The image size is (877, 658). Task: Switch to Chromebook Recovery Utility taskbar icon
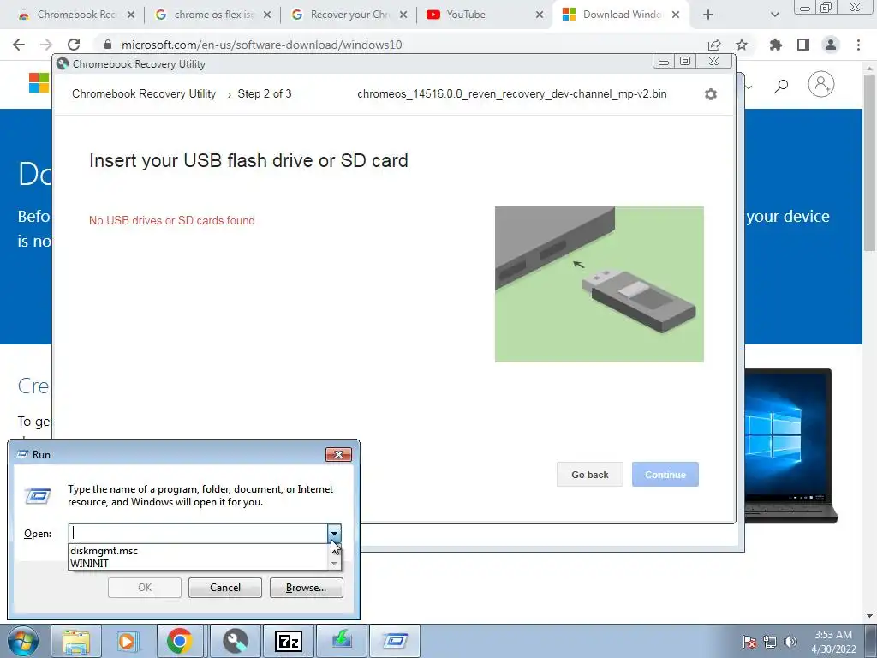coord(236,641)
